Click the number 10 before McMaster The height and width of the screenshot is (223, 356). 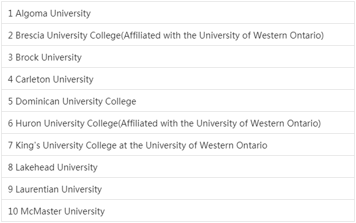point(13,211)
